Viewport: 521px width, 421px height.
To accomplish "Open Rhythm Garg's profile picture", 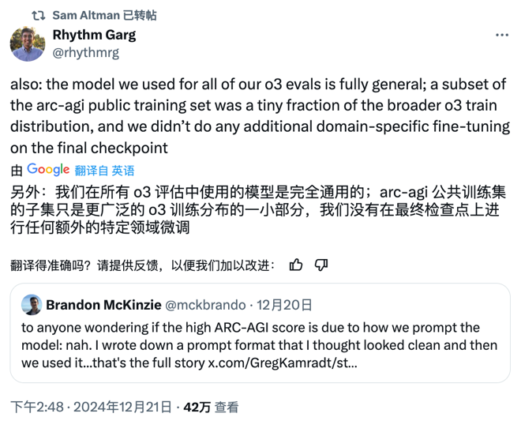I will (28, 43).
